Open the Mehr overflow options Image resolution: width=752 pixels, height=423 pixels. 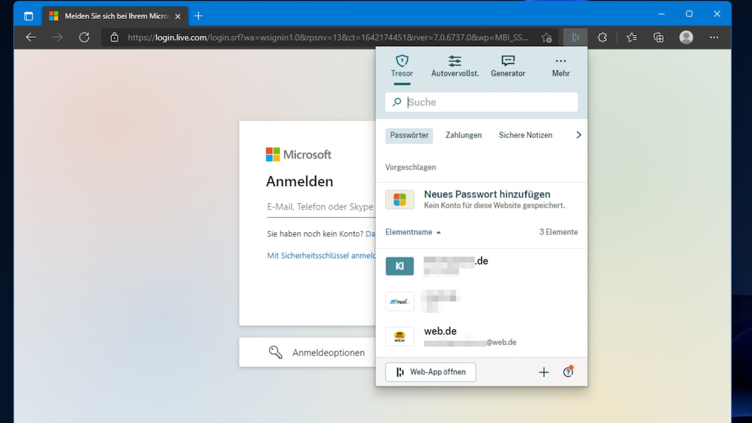[x=560, y=66]
